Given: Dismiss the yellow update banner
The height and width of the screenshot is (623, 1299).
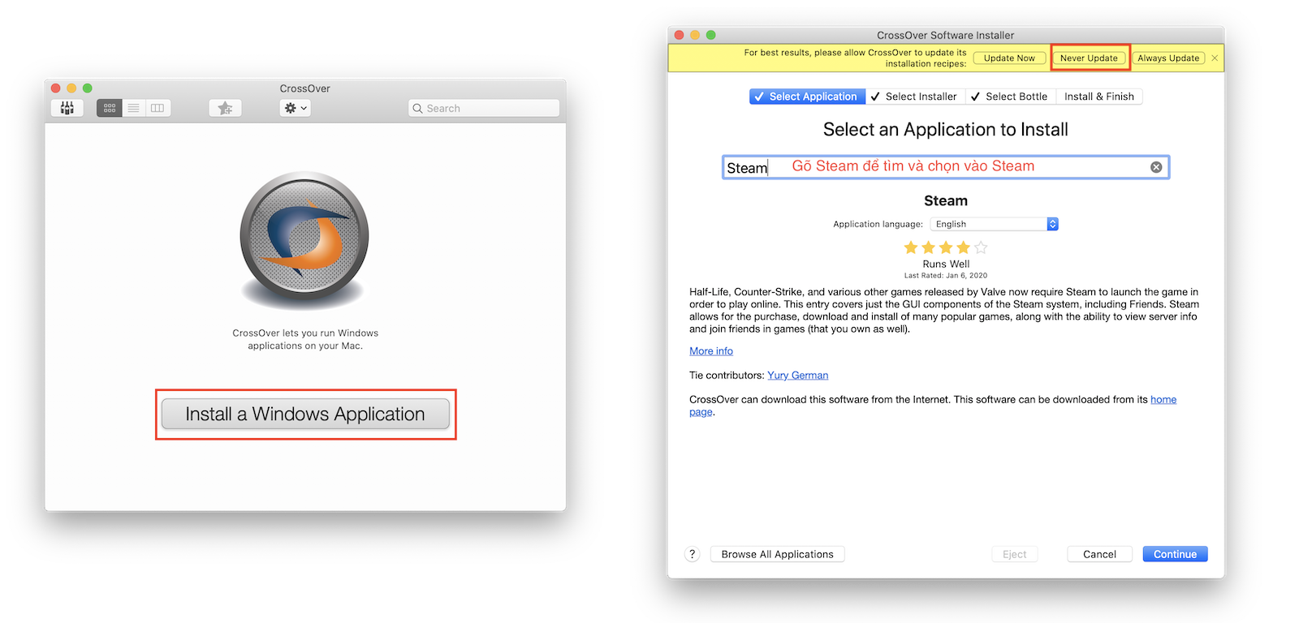Looking at the screenshot, I should (1215, 58).
